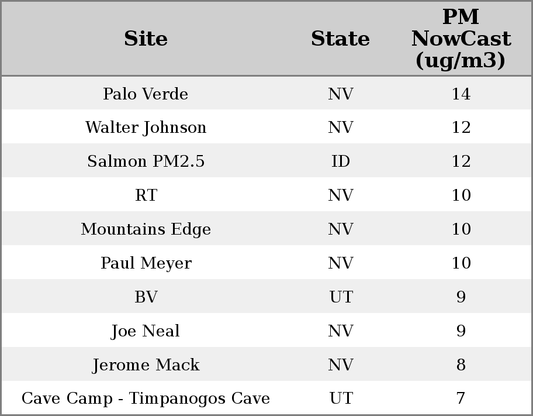
Task: Click the UT state cell in BV row
Action: tap(341, 297)
